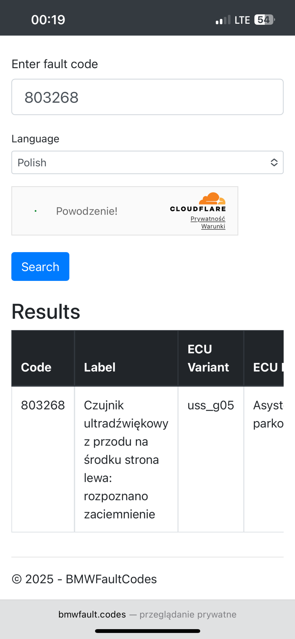Tap the battery level indicator

[264, 20]
